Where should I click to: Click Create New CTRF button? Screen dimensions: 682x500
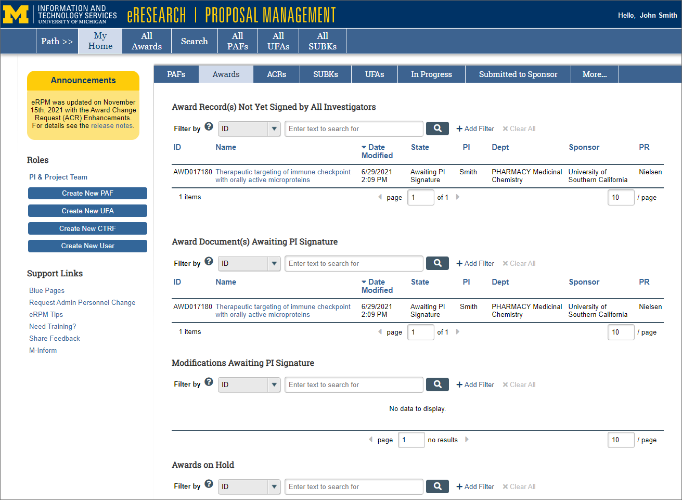[x=87, y=228]
